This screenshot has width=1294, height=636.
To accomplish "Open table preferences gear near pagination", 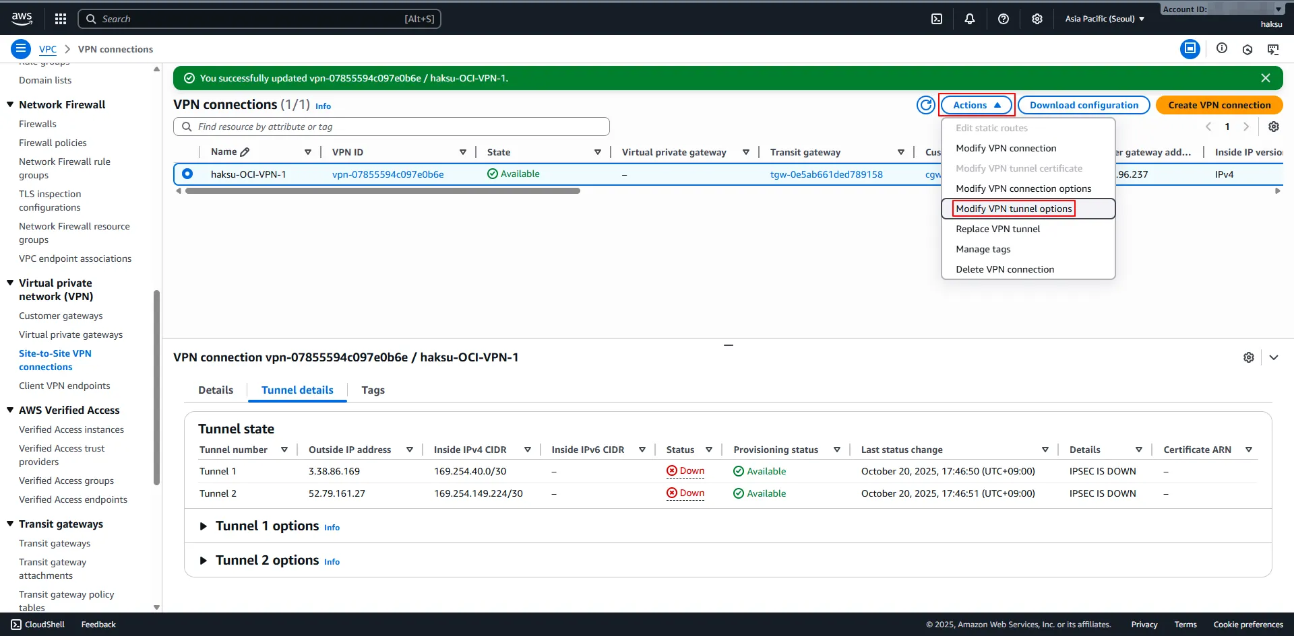I will tap(1274, 127).
